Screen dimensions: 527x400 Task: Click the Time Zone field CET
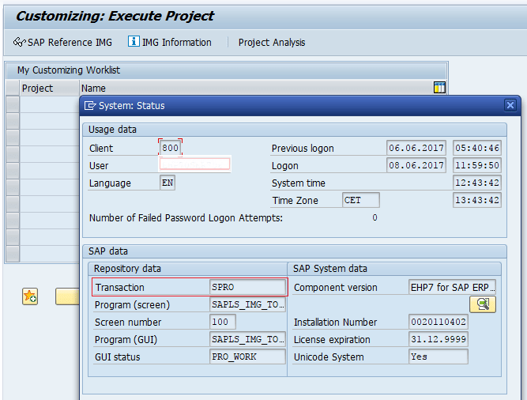coord(360,200)
